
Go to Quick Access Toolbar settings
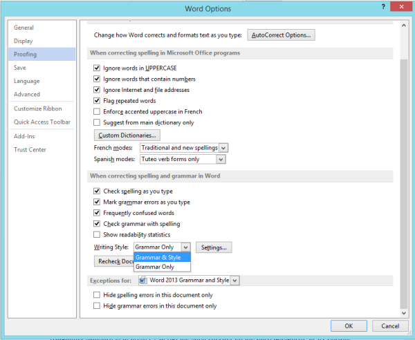pyautogui.click(x=41, y=122)
